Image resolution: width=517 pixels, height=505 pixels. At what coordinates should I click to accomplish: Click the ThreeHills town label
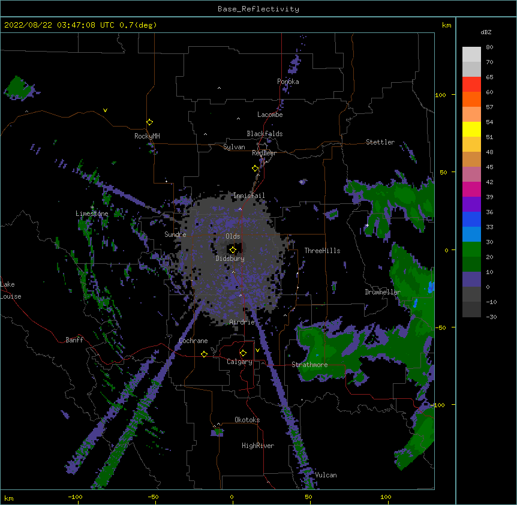tap(322, 251)
